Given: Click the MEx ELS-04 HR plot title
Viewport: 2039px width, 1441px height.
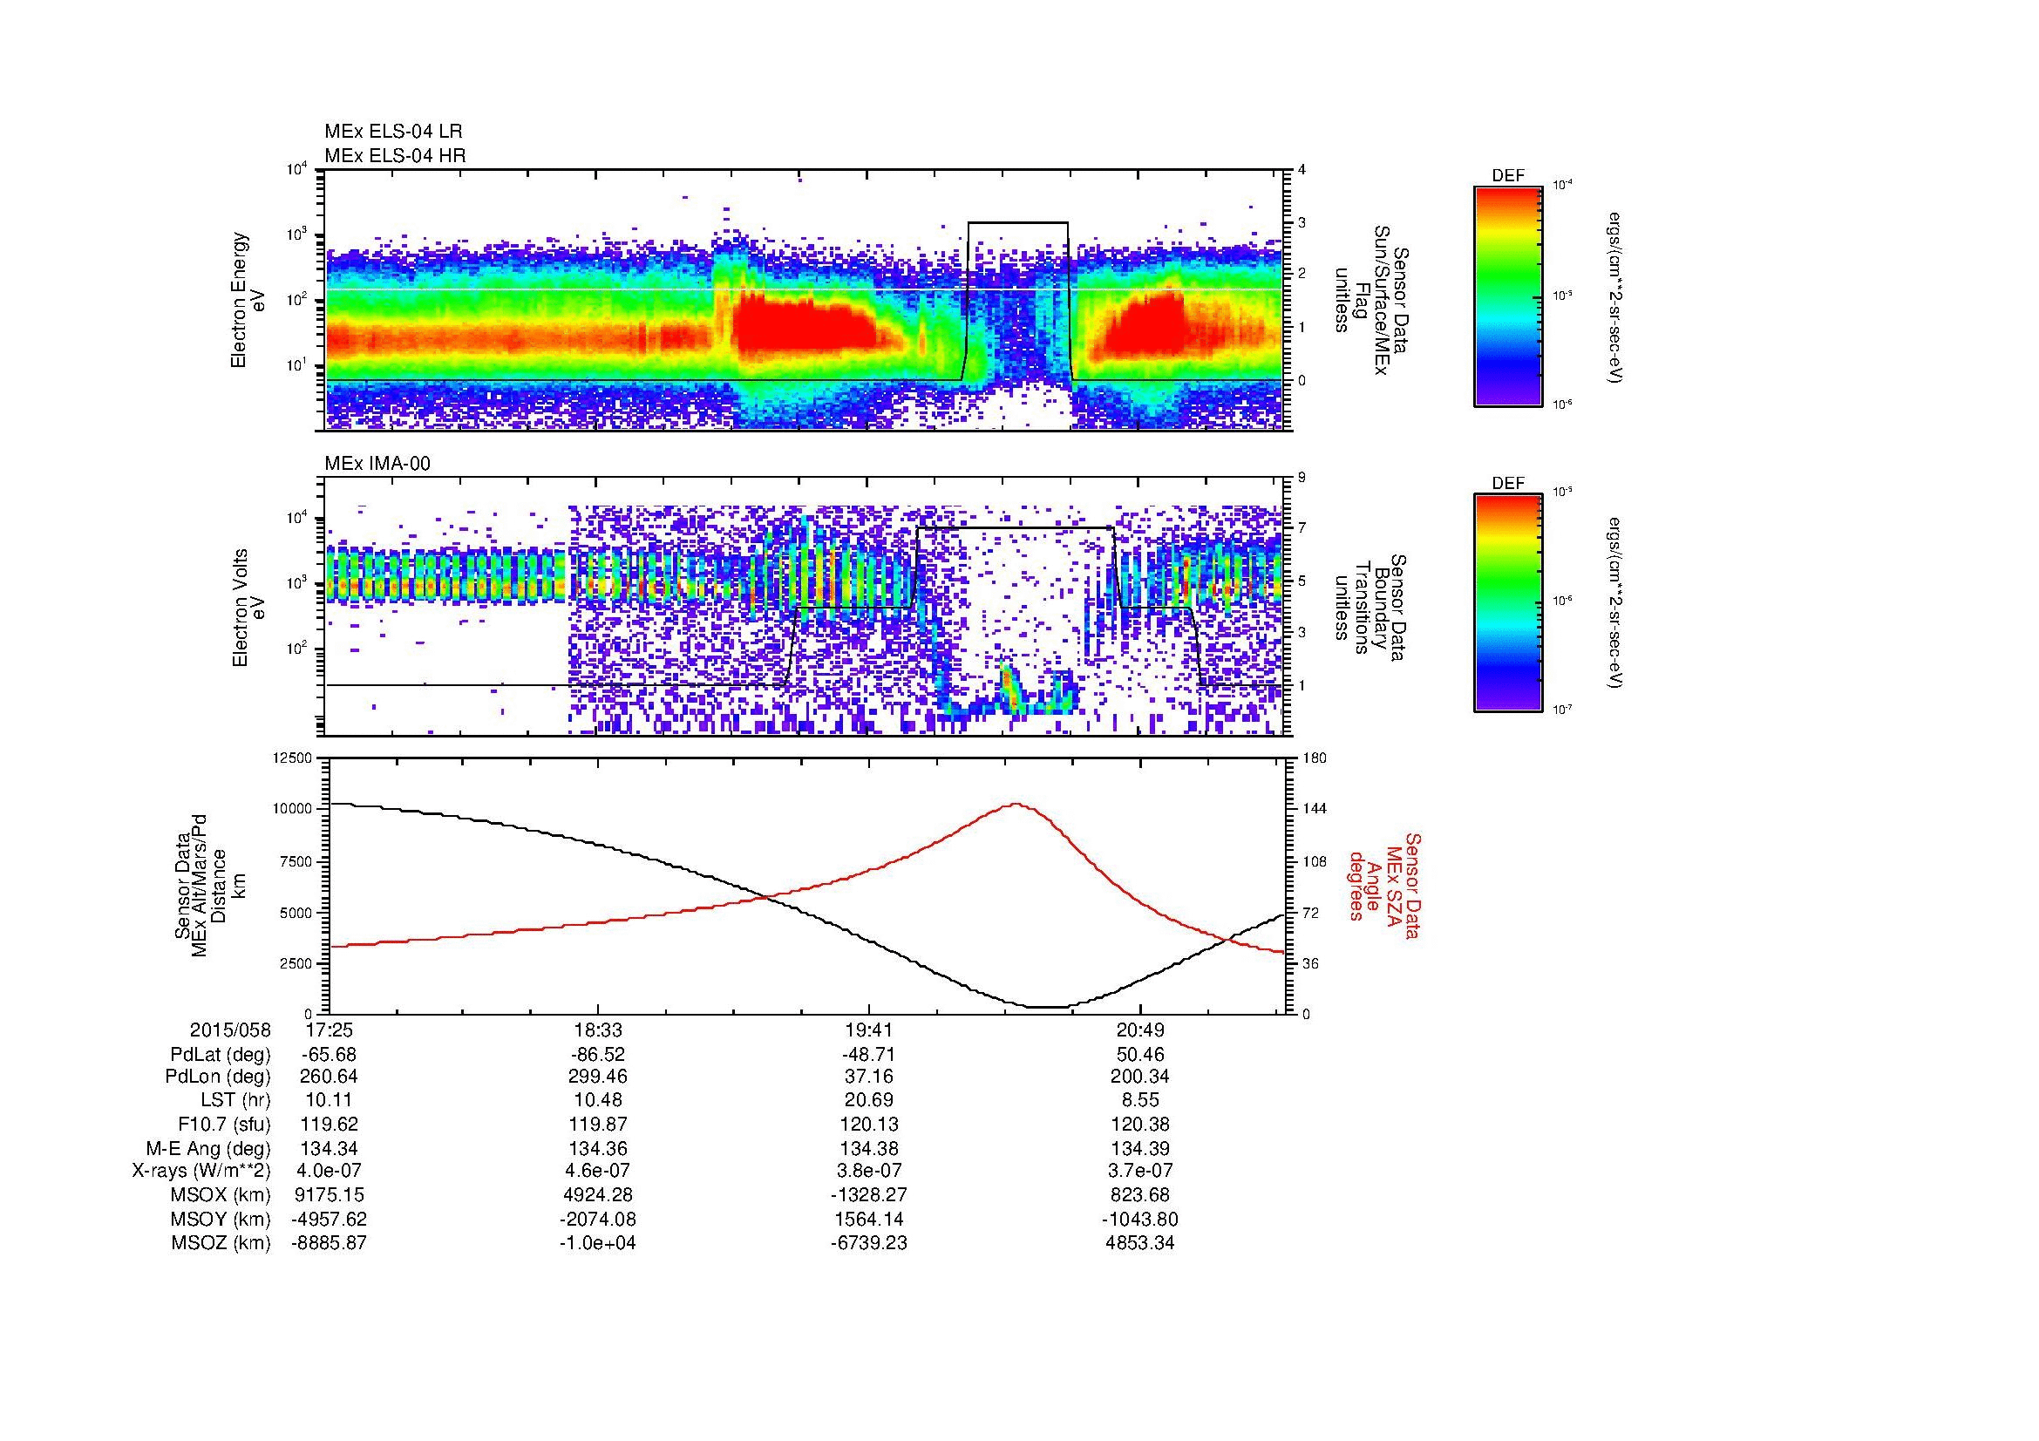Looking at the screenshot, I should pos(395,156).
